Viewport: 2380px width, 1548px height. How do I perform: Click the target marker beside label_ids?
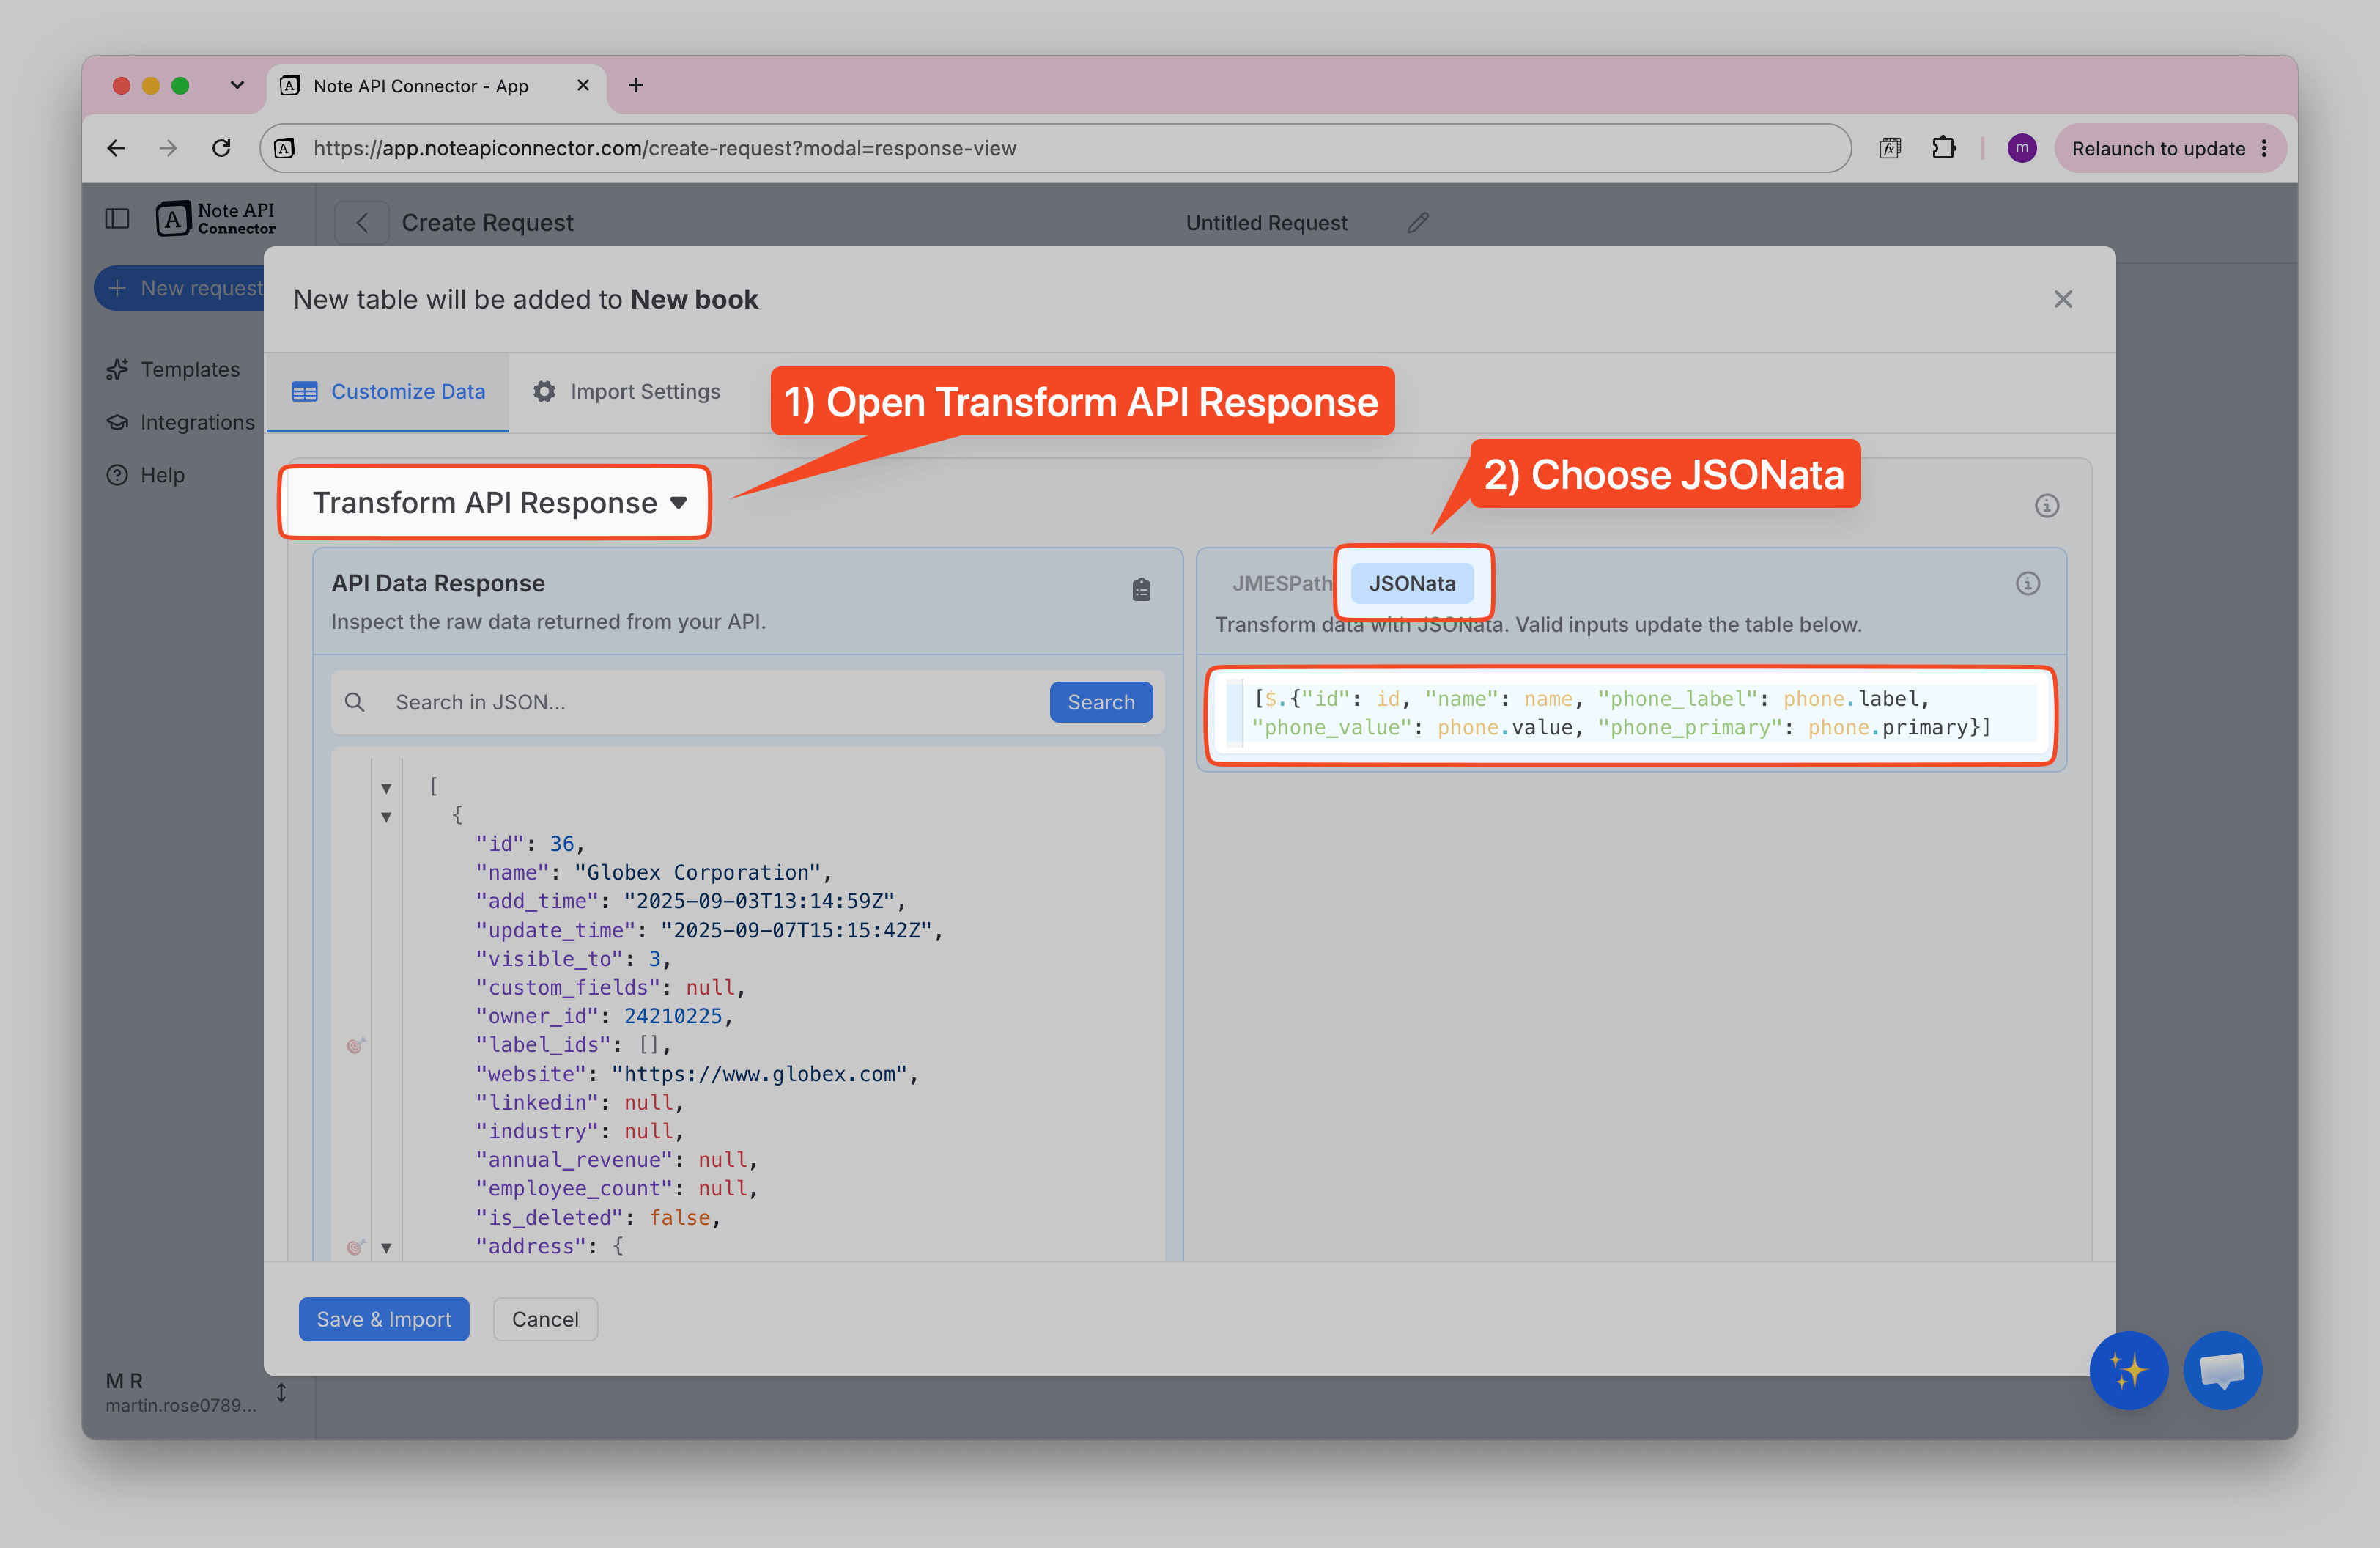tap(355, 1045)
